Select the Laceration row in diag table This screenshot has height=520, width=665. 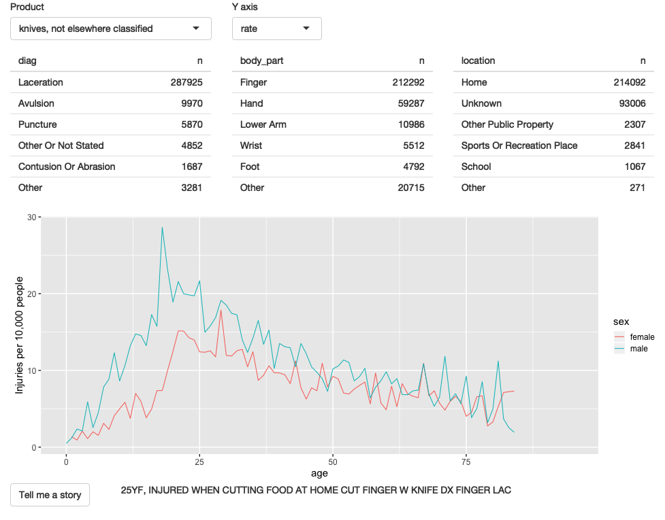coord(111,82)
